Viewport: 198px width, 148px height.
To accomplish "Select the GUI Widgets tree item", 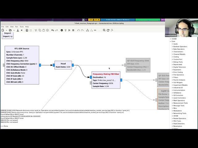I will pyautogui.click(x=178, y=83).
